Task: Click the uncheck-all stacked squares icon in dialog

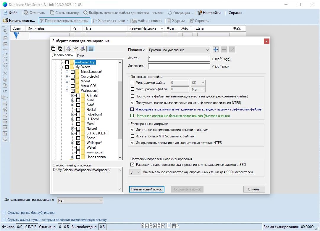Action: pyautogui.click(x=53, y=49)
